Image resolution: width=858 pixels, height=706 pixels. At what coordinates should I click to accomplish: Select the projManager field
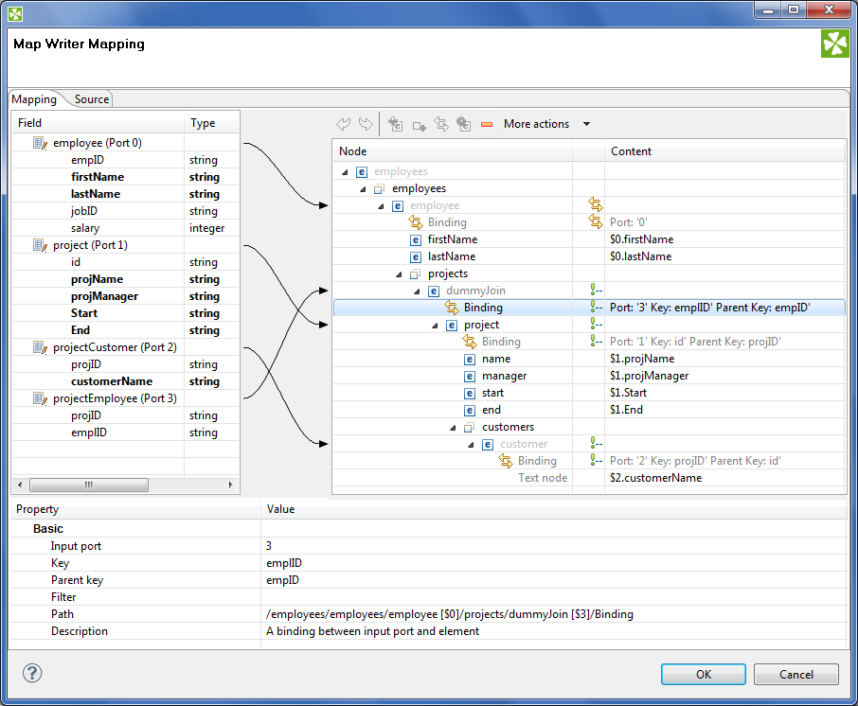[x=104, y=296]
